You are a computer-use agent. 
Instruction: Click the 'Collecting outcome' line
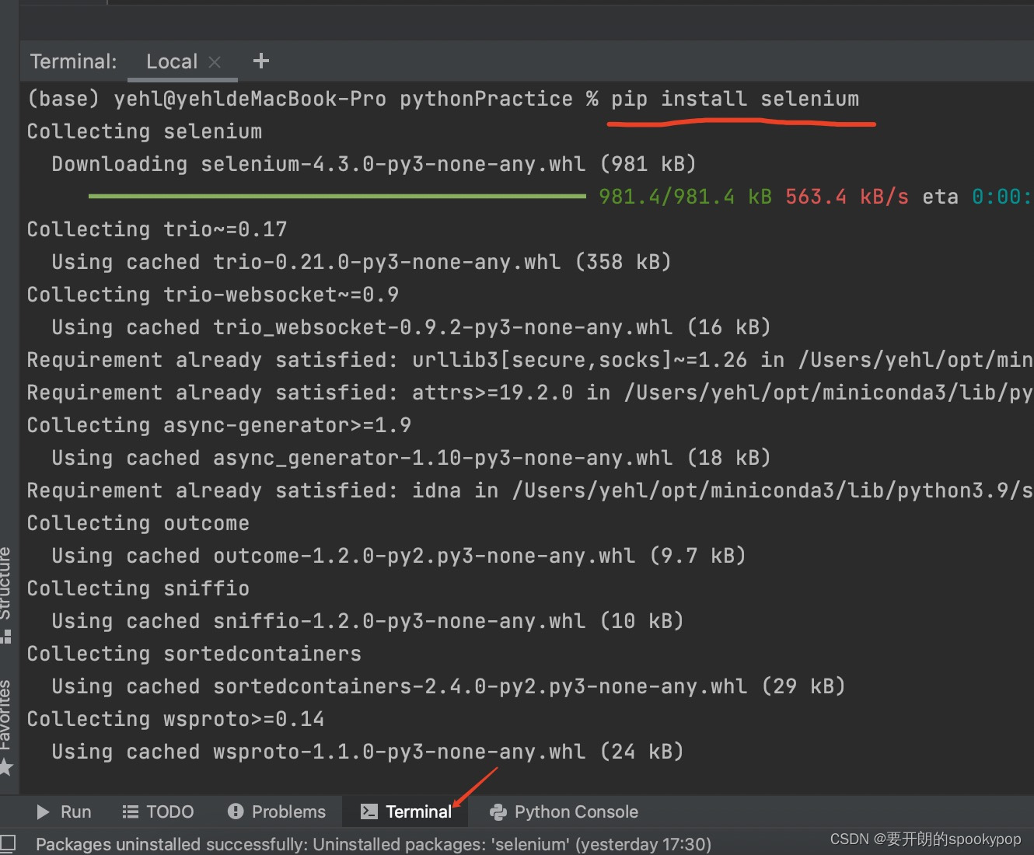pyautogui.click(x=138, y=523)
